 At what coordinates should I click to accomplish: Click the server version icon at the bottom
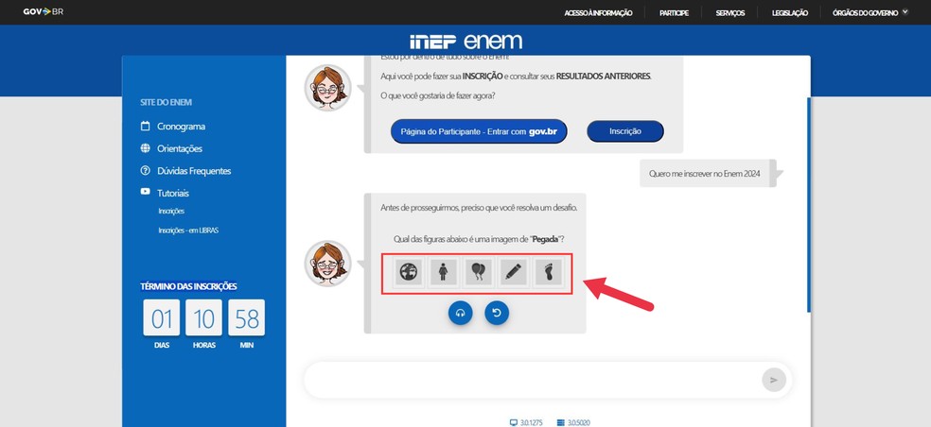[x=560, y=423]
